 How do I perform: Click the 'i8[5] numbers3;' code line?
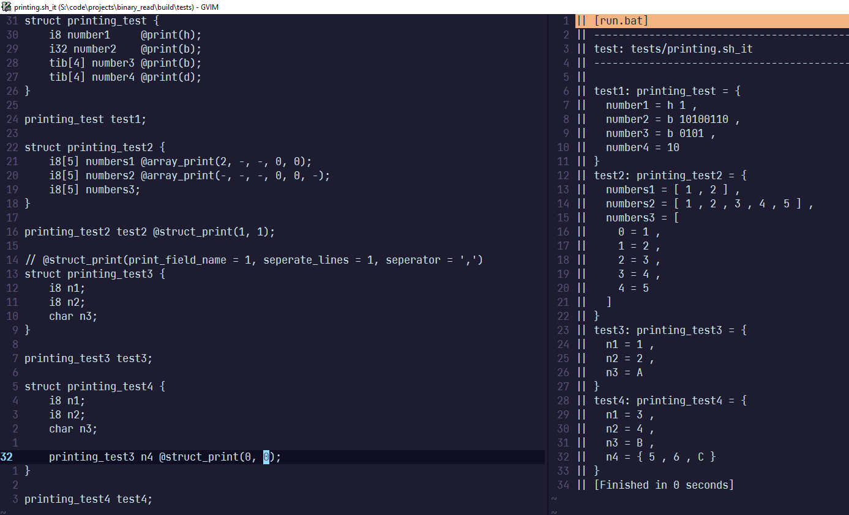coord(95,190)
